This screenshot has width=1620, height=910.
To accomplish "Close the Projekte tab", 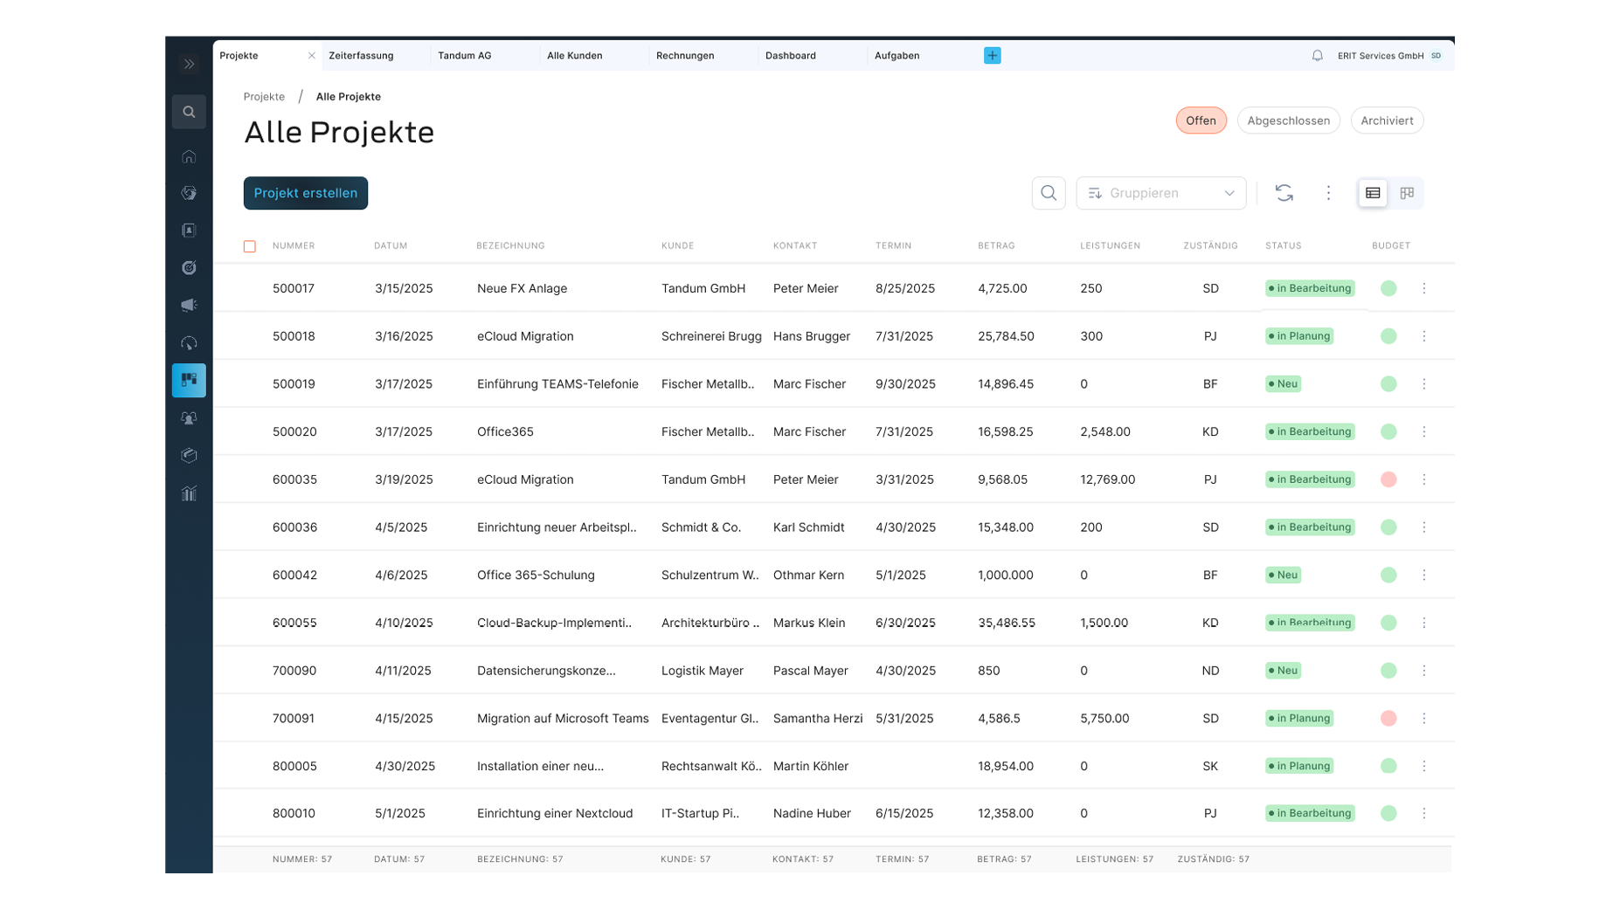I will [x=312, y=56].
